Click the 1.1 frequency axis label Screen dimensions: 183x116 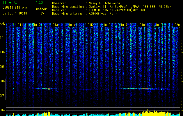2,38
